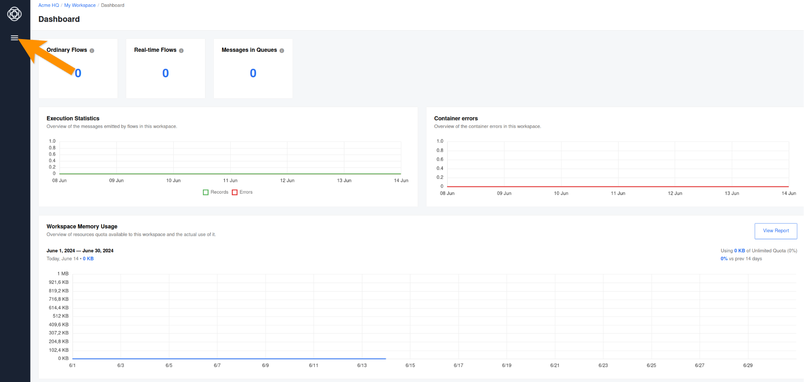Toggle the Records legend checkbox

pos(206,192)
